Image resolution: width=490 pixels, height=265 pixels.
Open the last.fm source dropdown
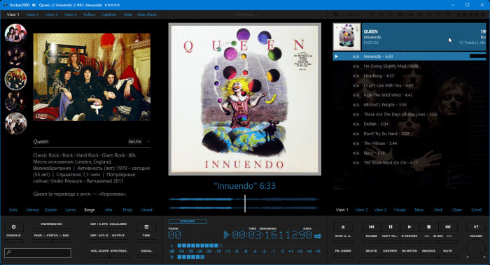[134, 141]
